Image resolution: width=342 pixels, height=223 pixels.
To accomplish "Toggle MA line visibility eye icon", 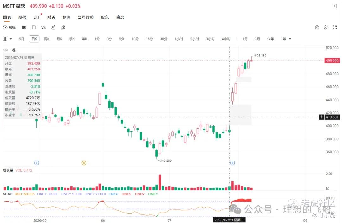I will 14,50.
